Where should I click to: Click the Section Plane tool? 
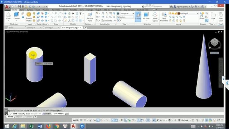click(x=90, y=17)
